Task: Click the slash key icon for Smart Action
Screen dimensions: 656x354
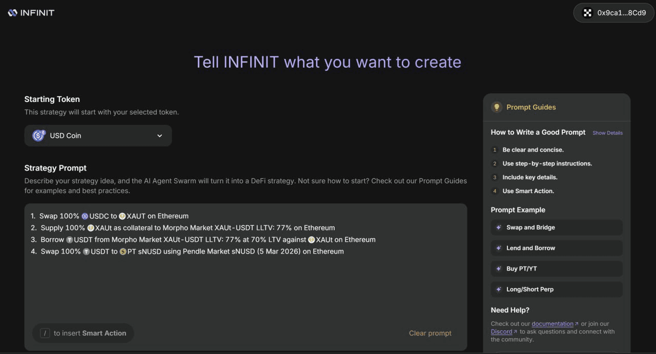Action: pyautogui.click(x=45, y=333)
